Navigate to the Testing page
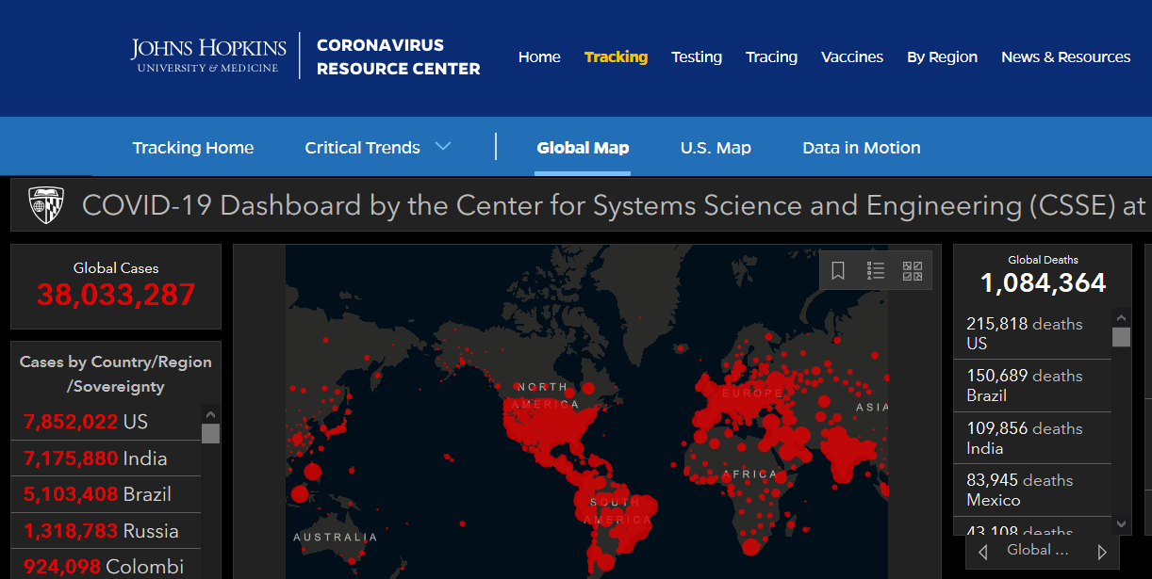The height and width of the screenshot is (579, 1152). [x=697, y=56]
